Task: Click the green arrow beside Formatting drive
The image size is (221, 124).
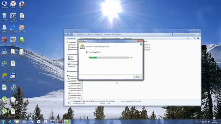Action: click(87, 52)
